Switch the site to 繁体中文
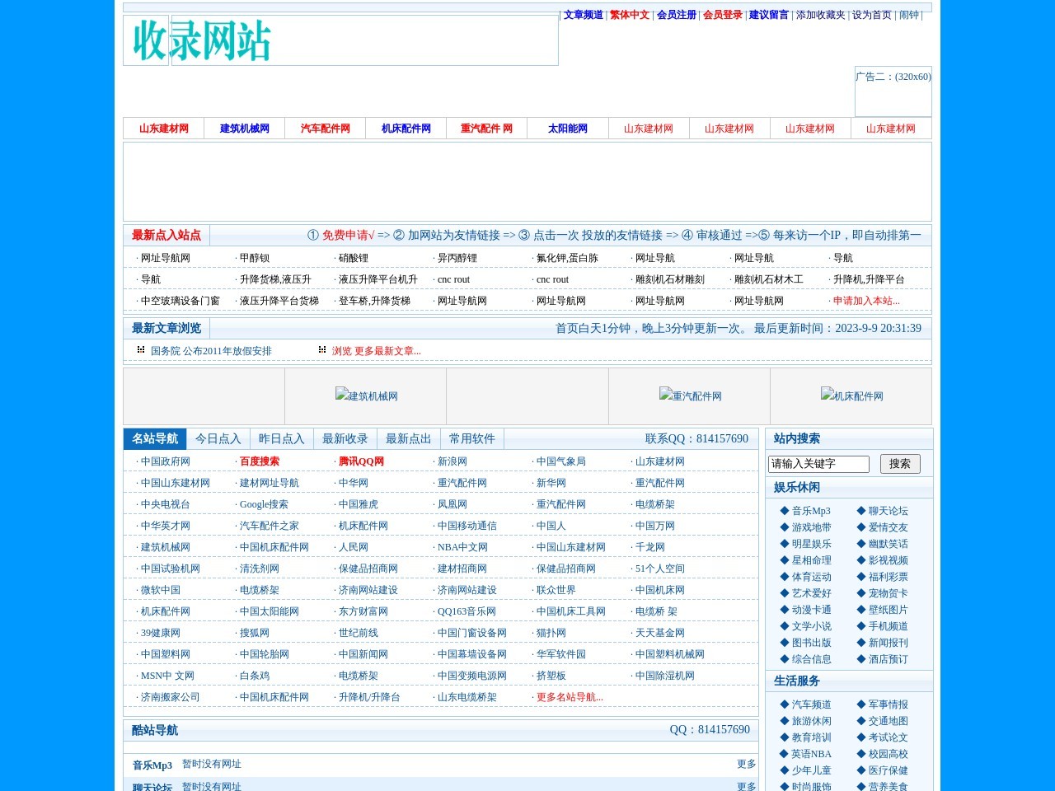This screenshot has height=791, width=1055. [629, 15]
